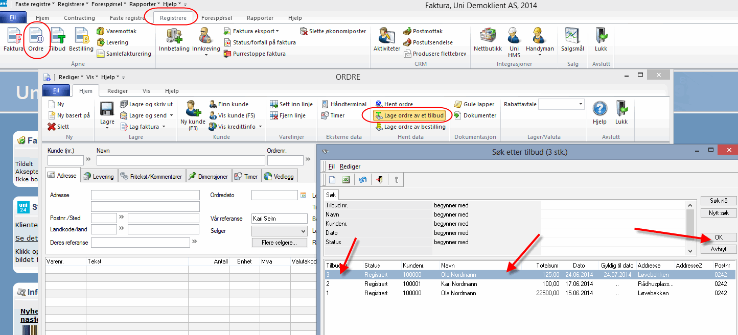Image resolution: width=738 pixels, height=335 pixels.
Task: Open Rediger menu in search dialog
Action: [350, 166]
